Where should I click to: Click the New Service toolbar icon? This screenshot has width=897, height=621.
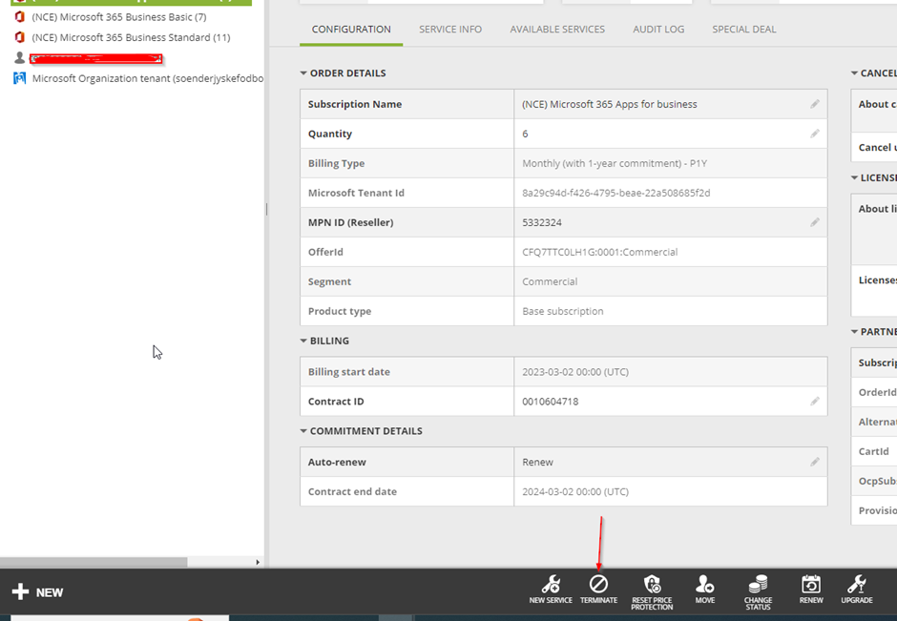tap(551, 585)
